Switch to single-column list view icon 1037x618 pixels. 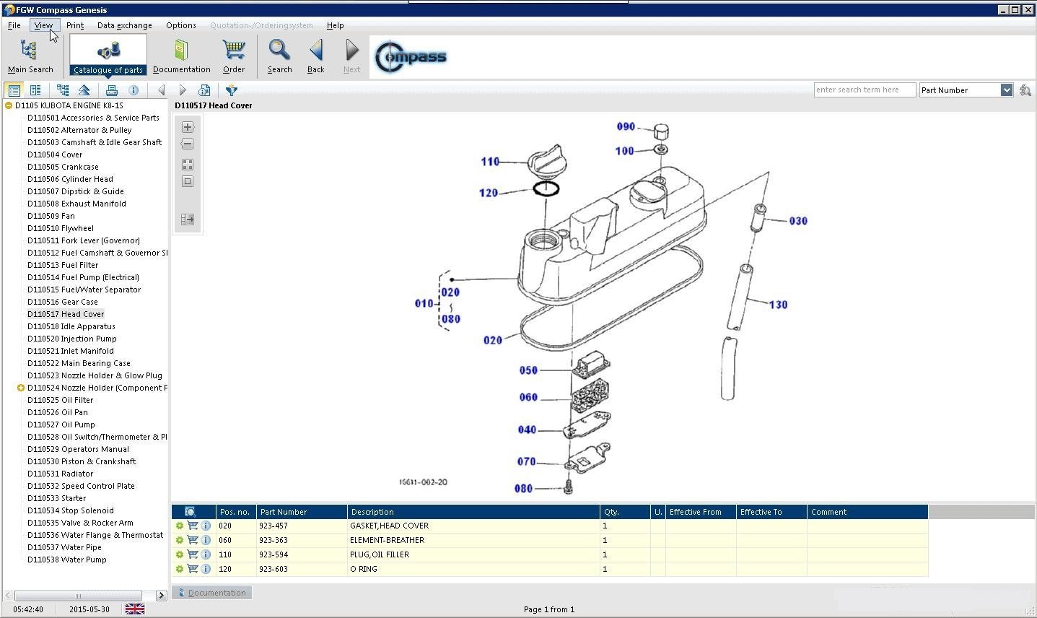coord(14,90)
